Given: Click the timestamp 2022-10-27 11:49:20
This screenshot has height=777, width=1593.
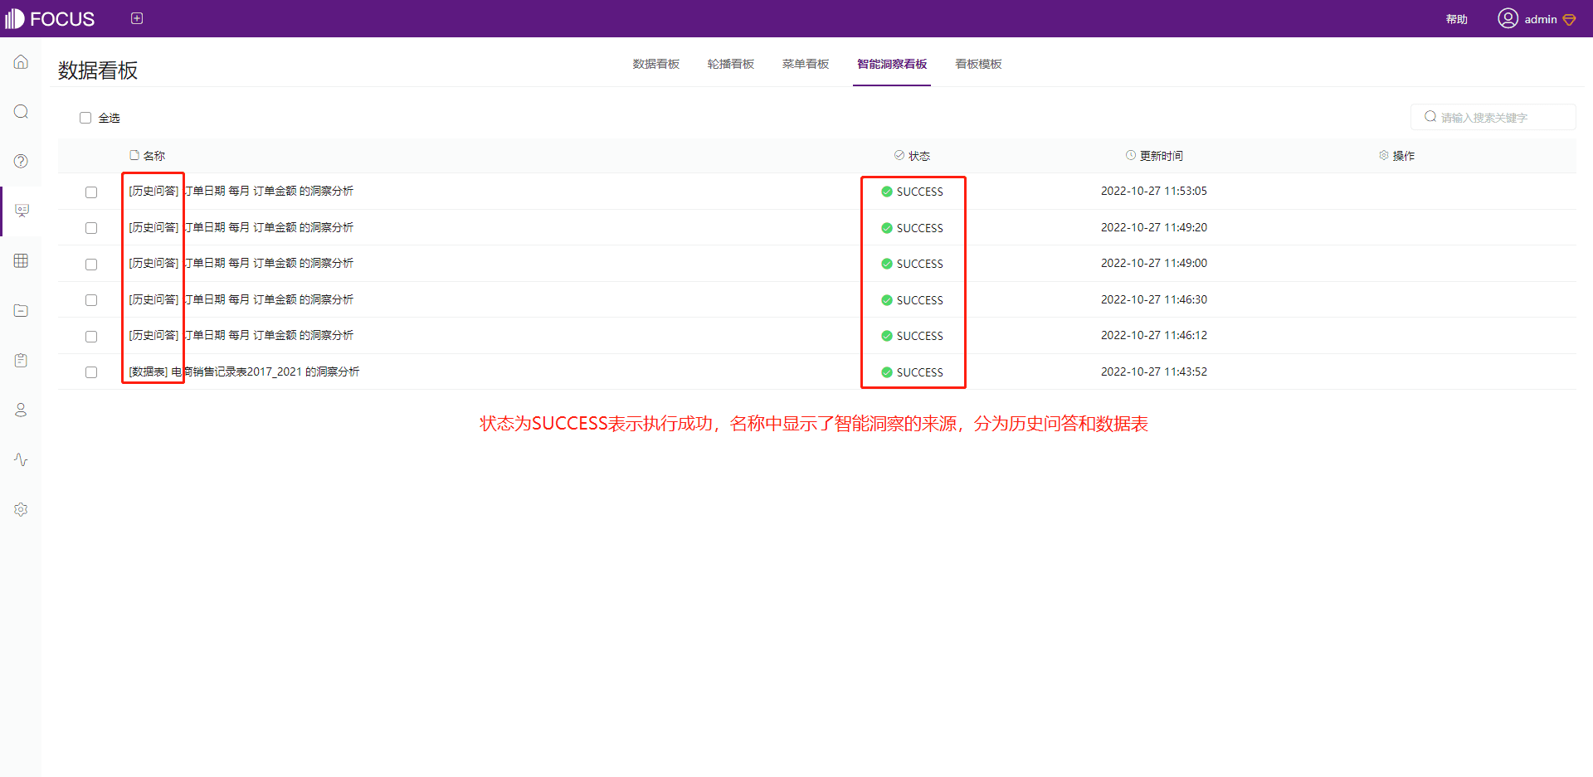Looking at the screenshot, I should [x=1154, y=227].
